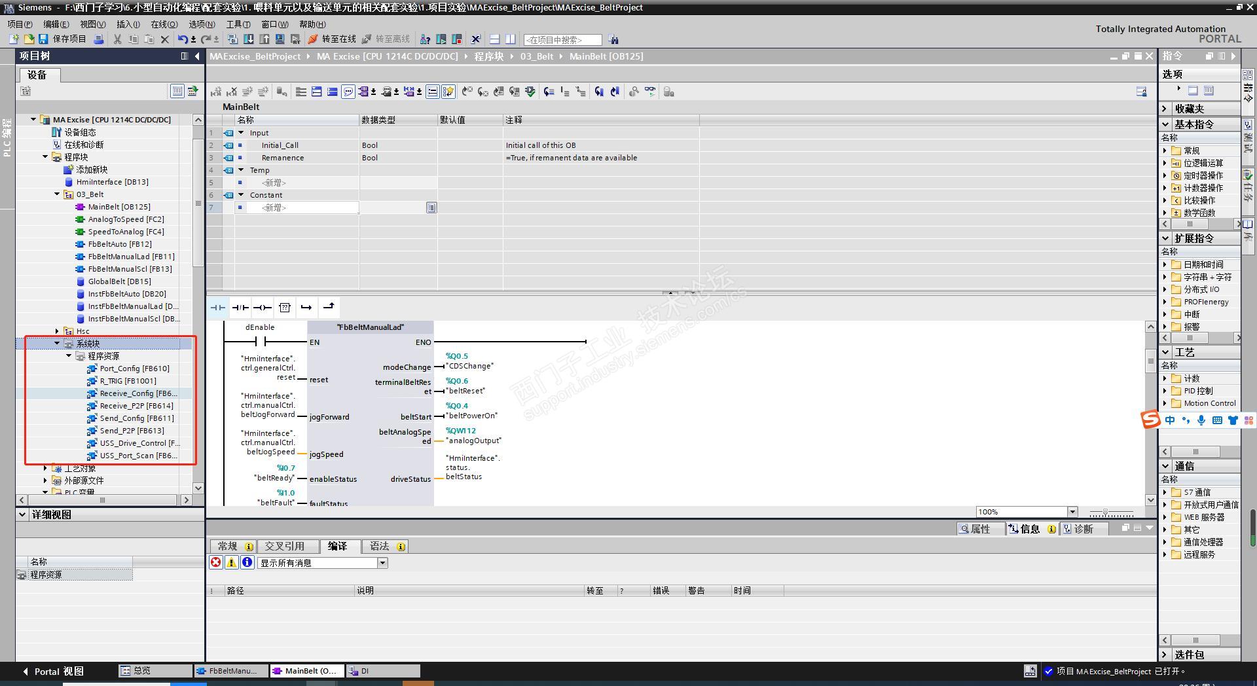The height and width of the screenshot is (686, 1257).
Task: Create a new project from the toolbar
Action: tap(13, 39)
